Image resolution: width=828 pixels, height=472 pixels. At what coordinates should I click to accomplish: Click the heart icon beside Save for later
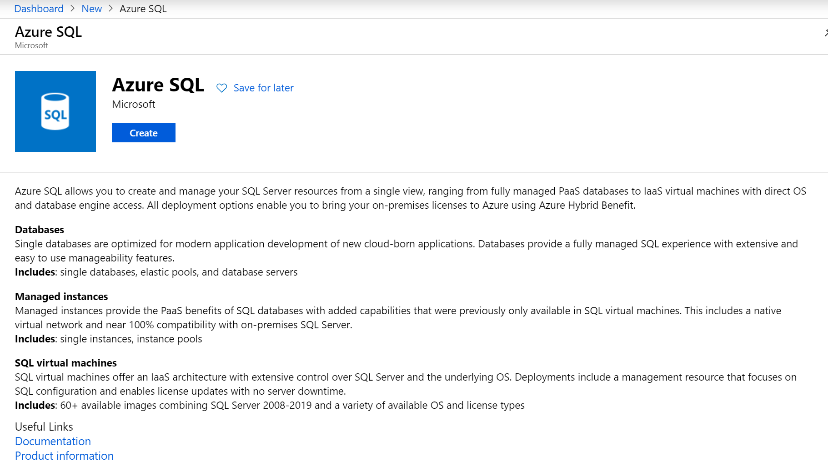[x=221, y=88]
